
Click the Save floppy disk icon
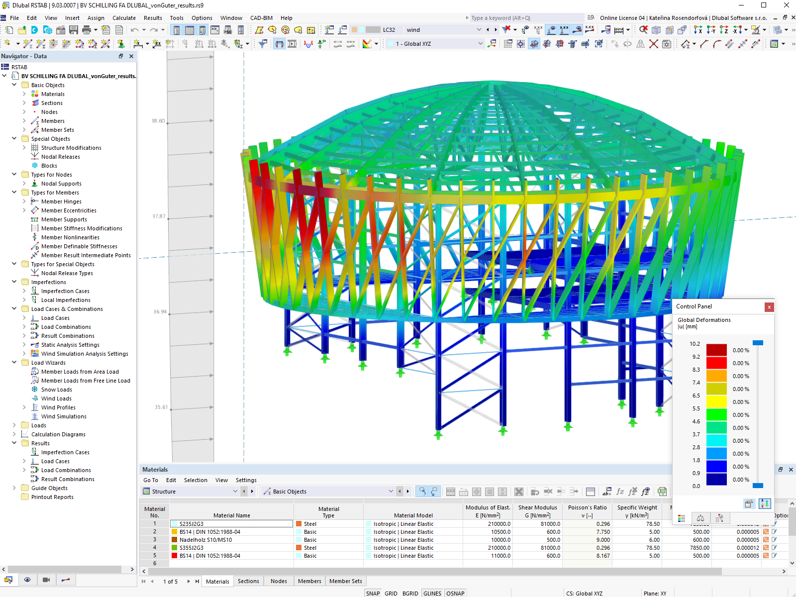point(74,30)
